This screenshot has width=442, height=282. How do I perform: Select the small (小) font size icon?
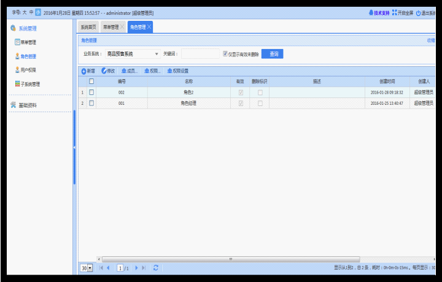point(38,12)
